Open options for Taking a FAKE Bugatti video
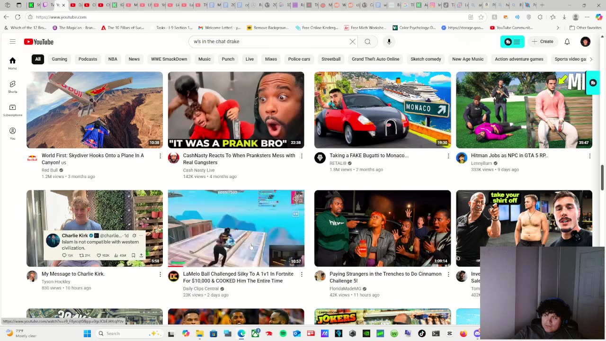Image resolution: width=606 pixels, height=341 pixels. (x=448, y=156)
